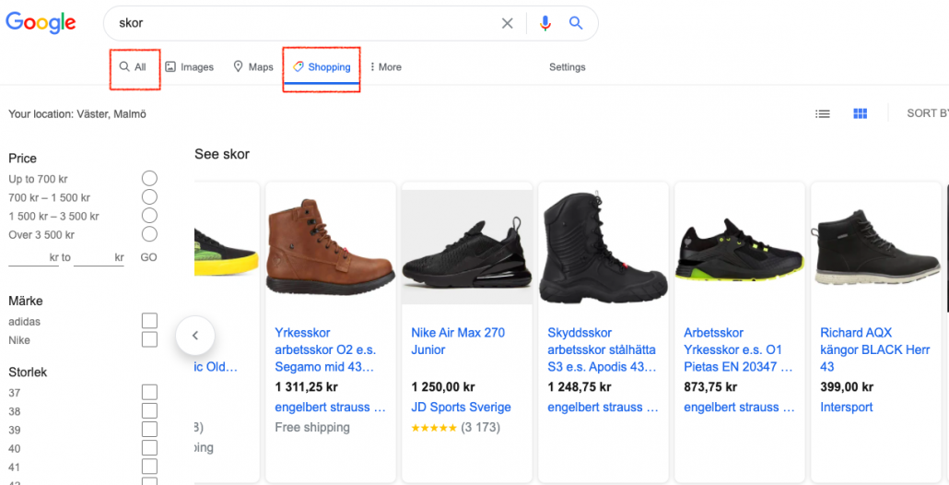Click the maximum price input field
949x485 pixels.
click(99, 257)
